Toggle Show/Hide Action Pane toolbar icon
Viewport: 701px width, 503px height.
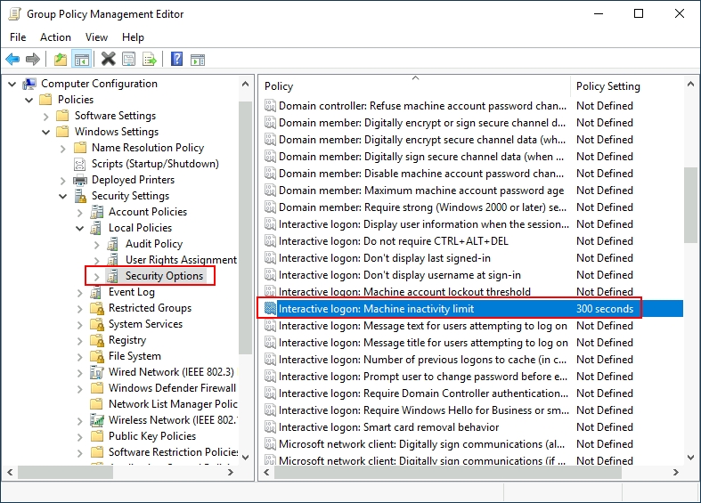(x=198, y=60)
